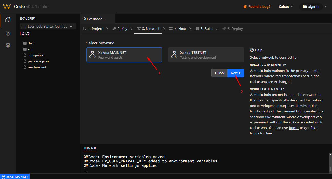Go to step 2. Key

point(120,29)
